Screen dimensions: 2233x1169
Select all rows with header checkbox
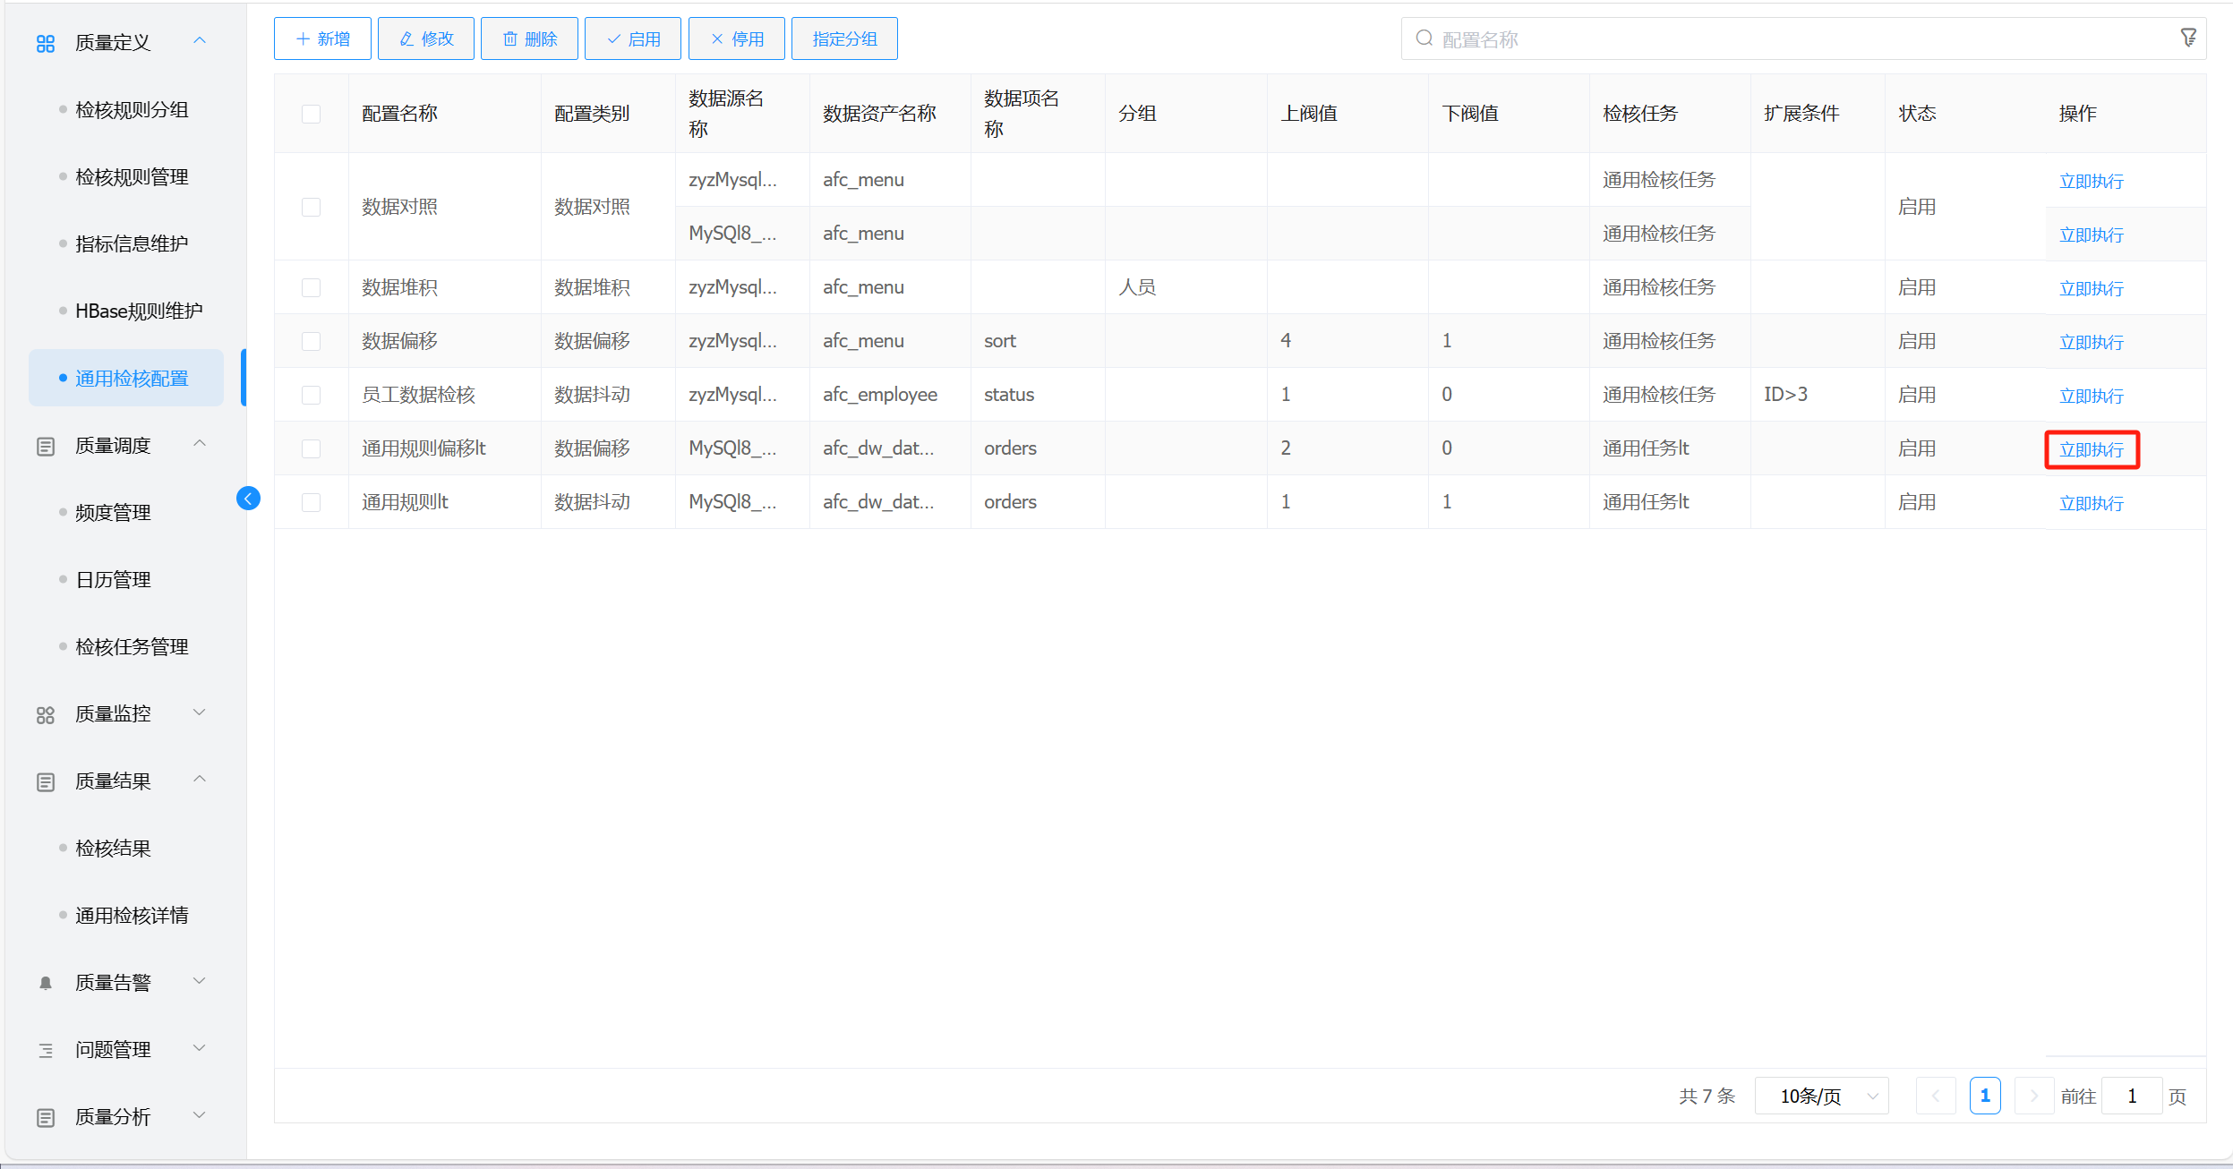point(311,114)
